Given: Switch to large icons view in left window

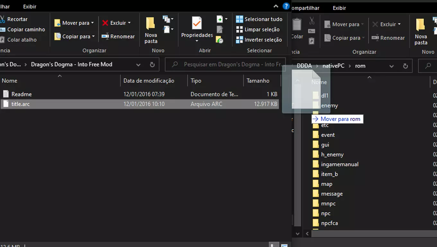Looking at the screenshot, I should click(x=284, y=245).
